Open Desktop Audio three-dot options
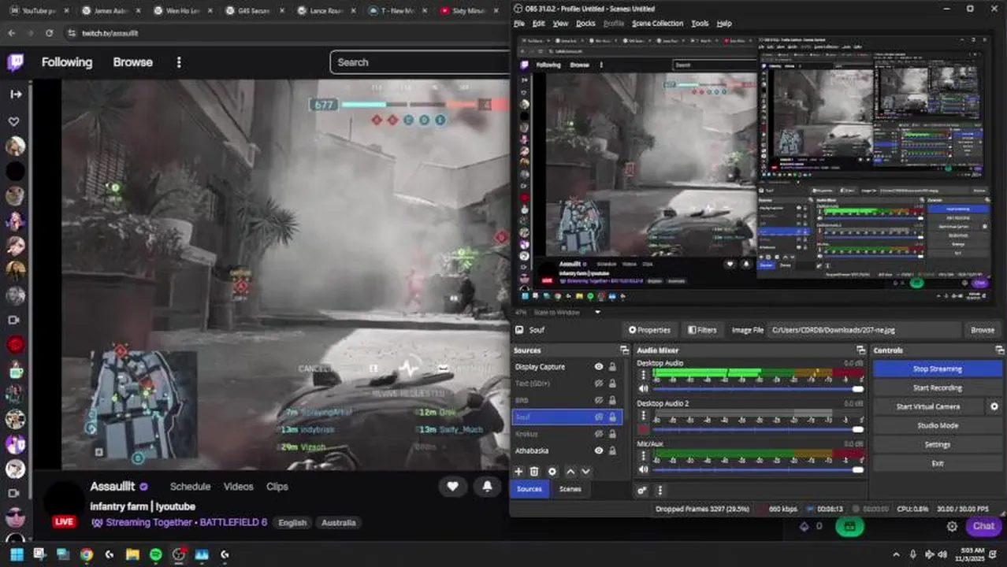 pos(643,375)
